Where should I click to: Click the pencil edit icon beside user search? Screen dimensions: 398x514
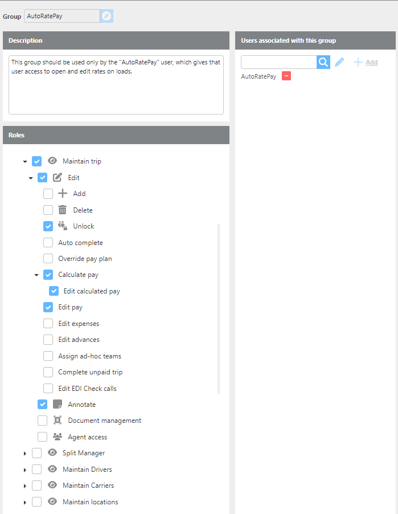point(339,62)
